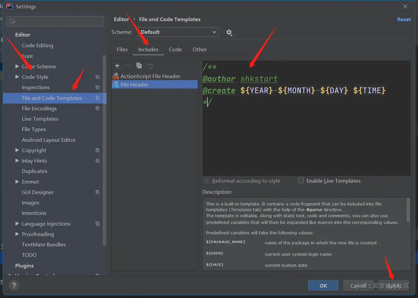Viewport: 418px width, 298px height.
Task: Click the File Header template icon
Action: click(115, 84)
